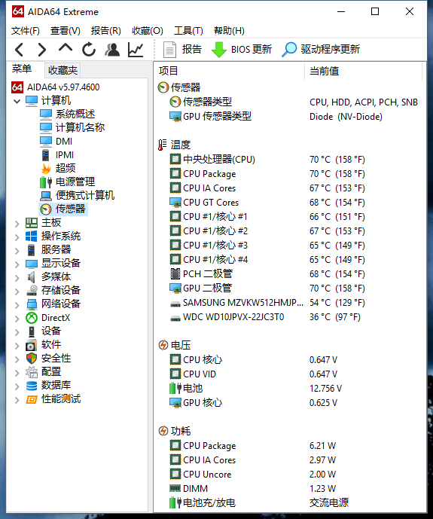
Task: Click the back navigation arrow
Action: (x=19, y=50)
